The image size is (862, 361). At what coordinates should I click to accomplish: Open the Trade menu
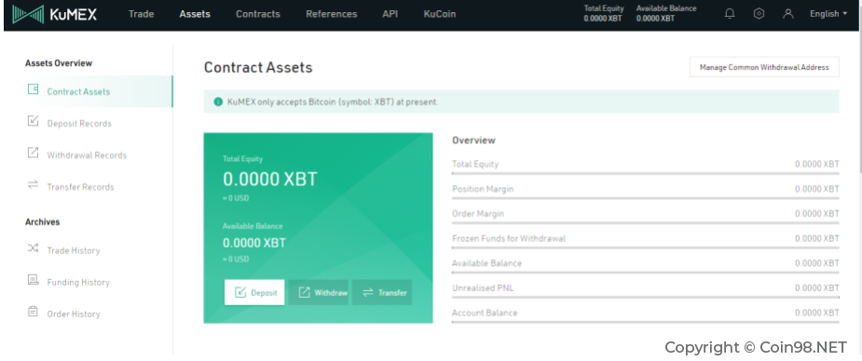pyautogui.click(x=142, y=14)
